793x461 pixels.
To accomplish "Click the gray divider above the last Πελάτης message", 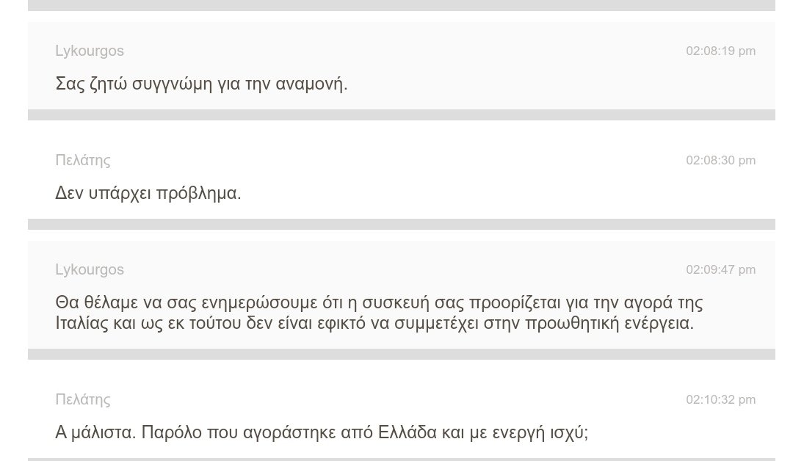I will pyautogui.click(x=402, y=354).
